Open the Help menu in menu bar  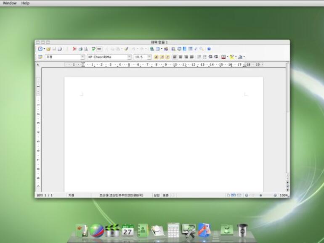click(x=25, y=3)
